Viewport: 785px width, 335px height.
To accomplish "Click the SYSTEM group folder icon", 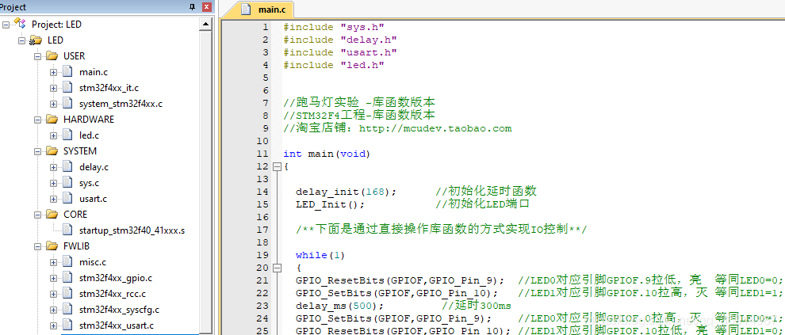I will (52, 151).
